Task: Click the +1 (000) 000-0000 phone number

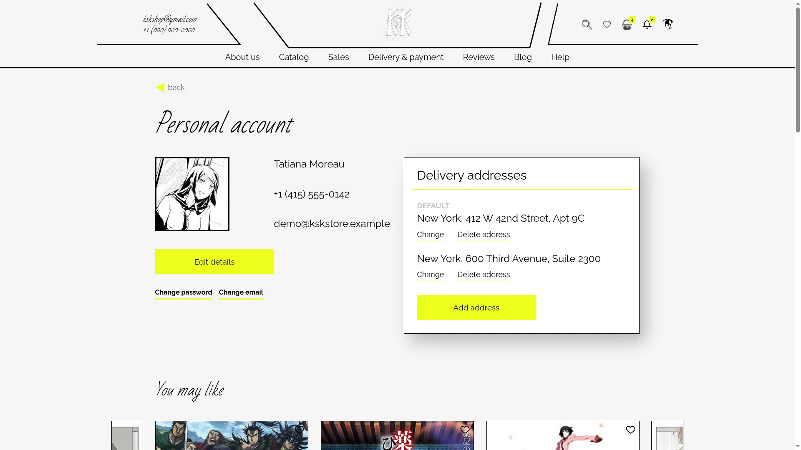Action: coord(169,30)
